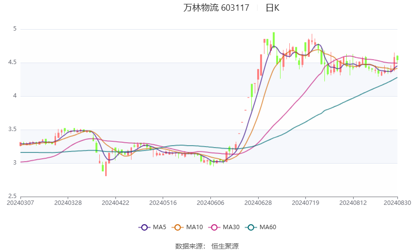
Task: Click the chart title 万林物流 603117
Action: tap(216, 8)
